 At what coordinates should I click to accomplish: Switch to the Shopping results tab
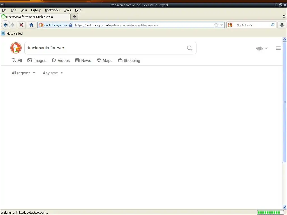129,60
